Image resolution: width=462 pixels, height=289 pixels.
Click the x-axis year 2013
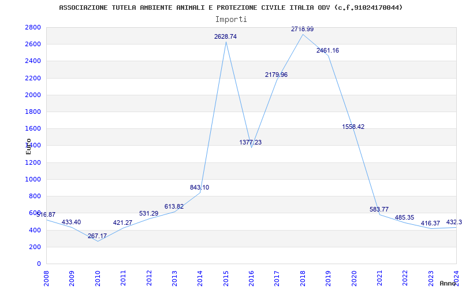pyautogui.click(x=174, y=278)
